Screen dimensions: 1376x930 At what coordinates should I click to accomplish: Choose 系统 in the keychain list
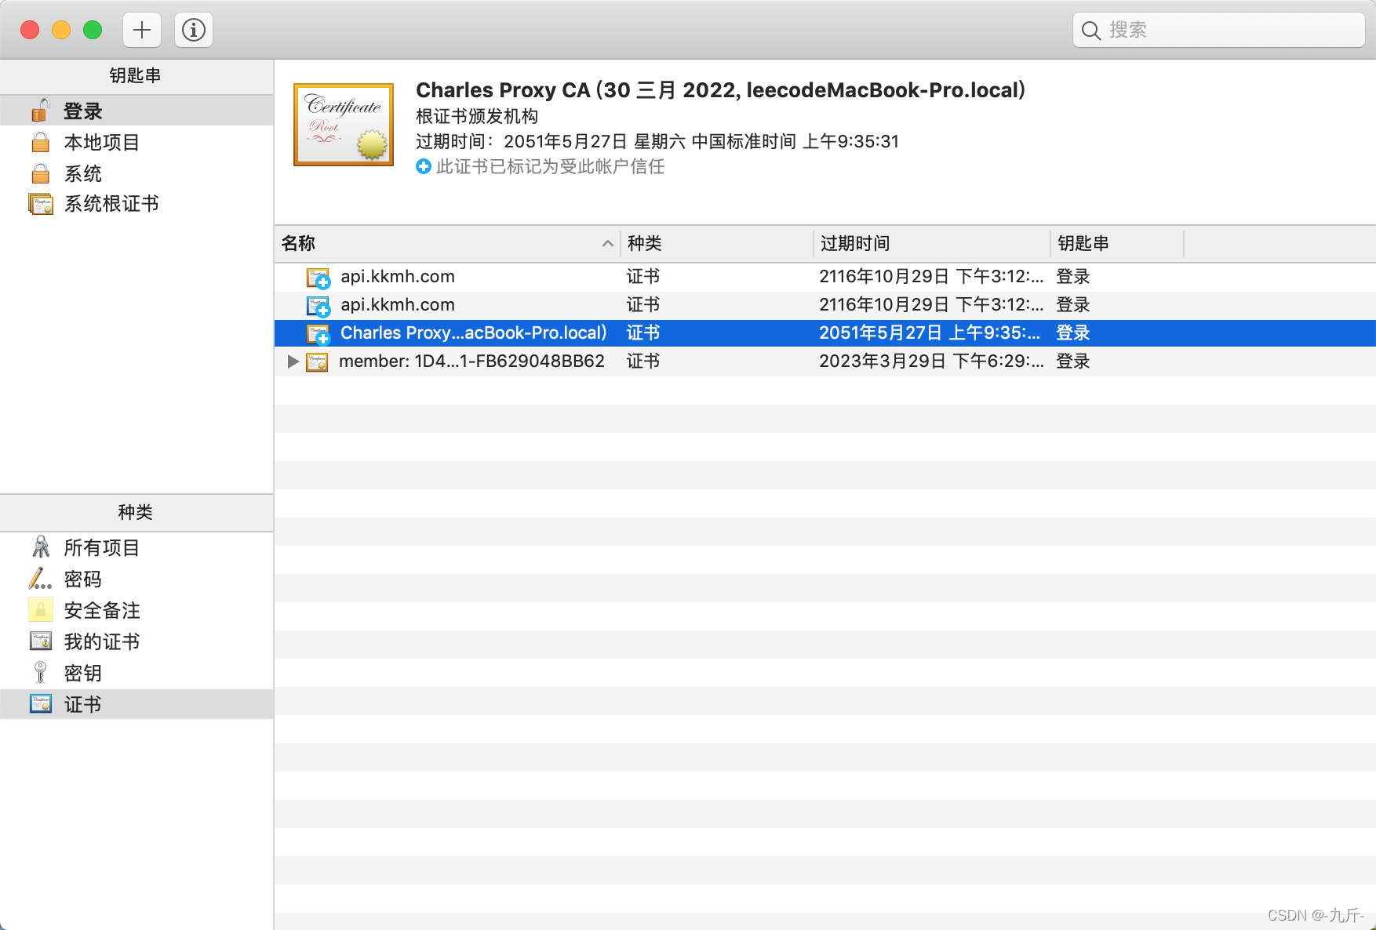click(x=83, y=173)
